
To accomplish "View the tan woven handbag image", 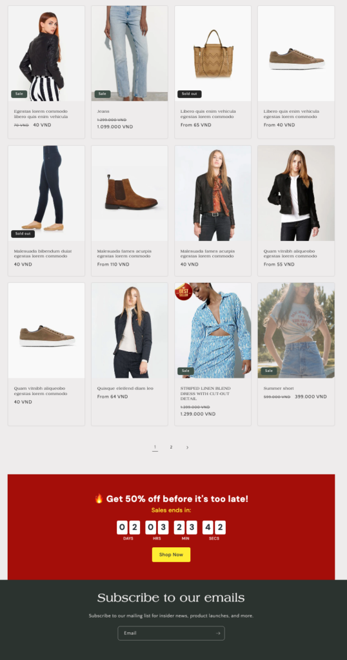I will click(213, 53).
